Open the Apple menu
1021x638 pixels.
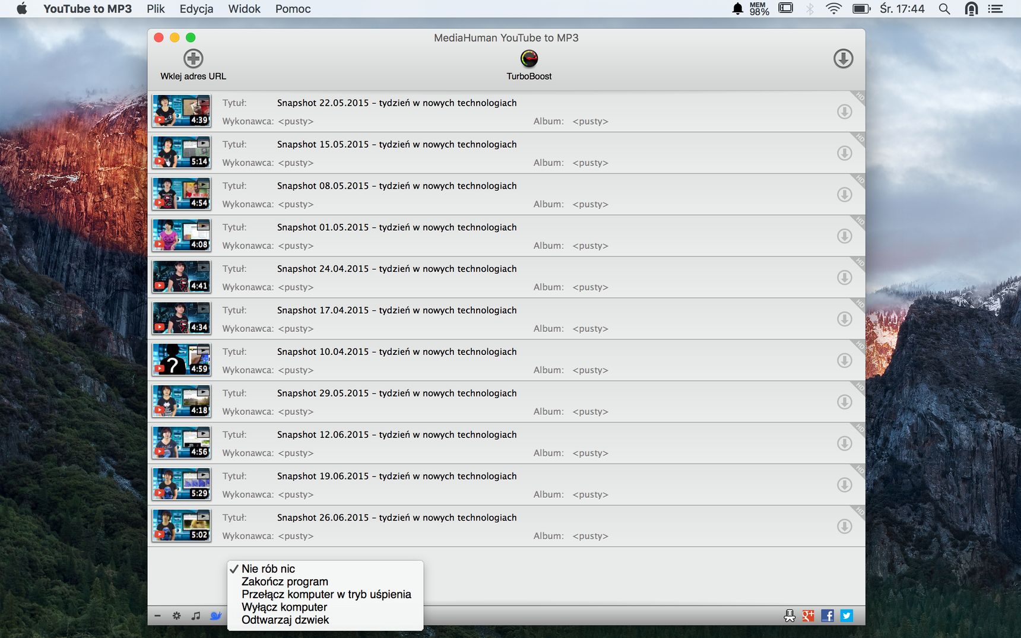[x=22, y=8]
